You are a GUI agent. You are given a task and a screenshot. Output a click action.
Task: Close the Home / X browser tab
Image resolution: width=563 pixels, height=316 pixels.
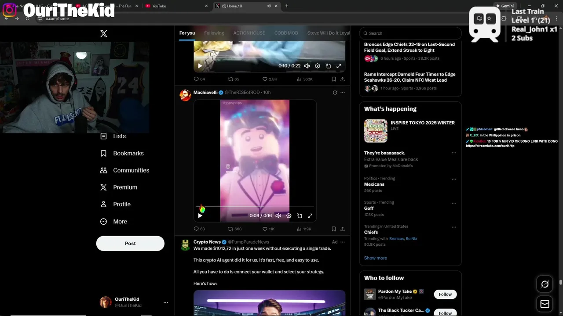[277, 6]
